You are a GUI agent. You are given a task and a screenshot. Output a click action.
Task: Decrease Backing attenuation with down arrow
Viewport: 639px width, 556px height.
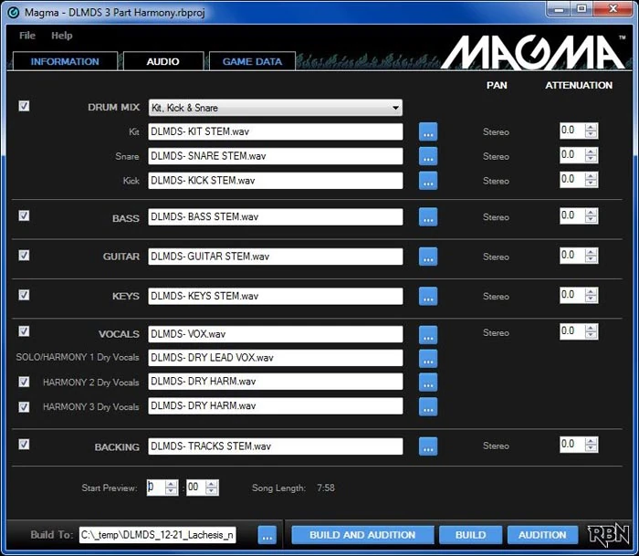click(x=591, y=448)
